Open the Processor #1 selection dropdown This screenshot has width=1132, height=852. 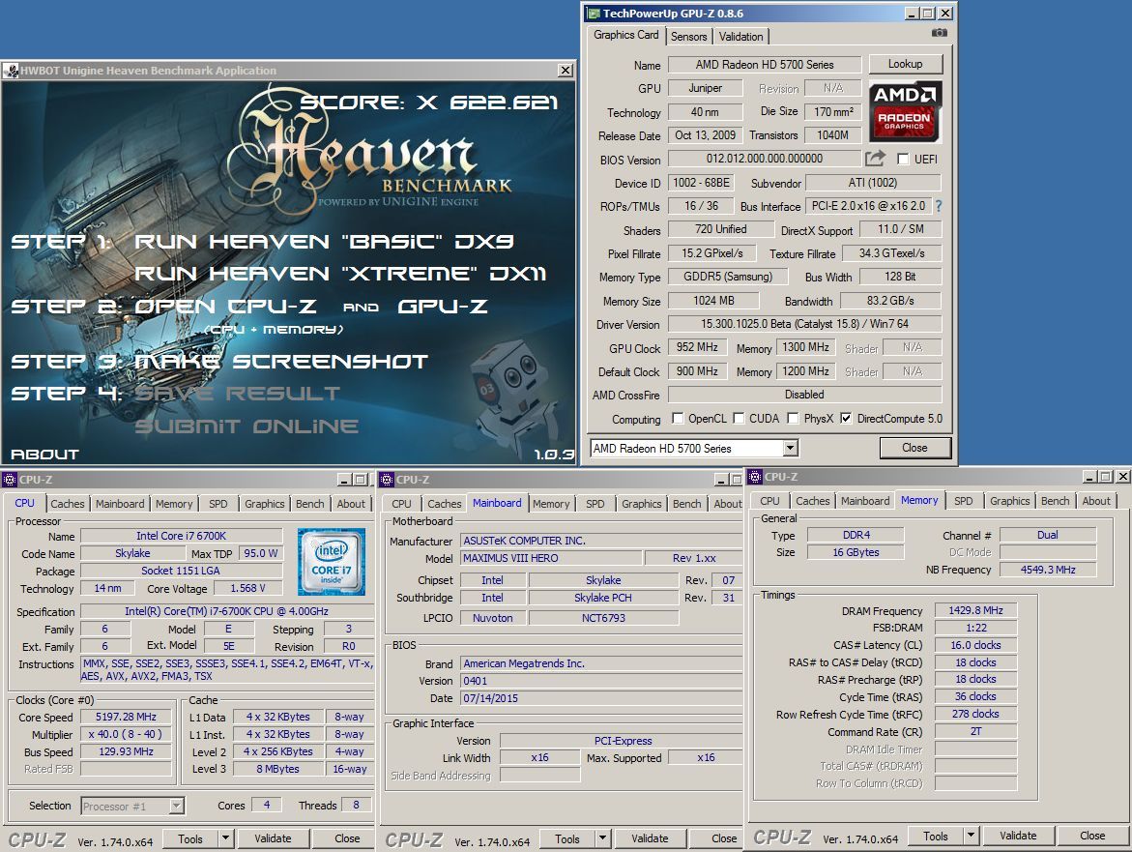point(176,806)
